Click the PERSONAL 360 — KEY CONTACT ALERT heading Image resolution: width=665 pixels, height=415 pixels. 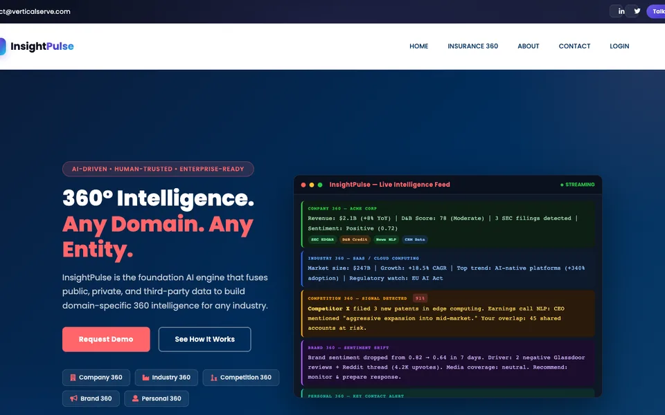pos(355,396)
